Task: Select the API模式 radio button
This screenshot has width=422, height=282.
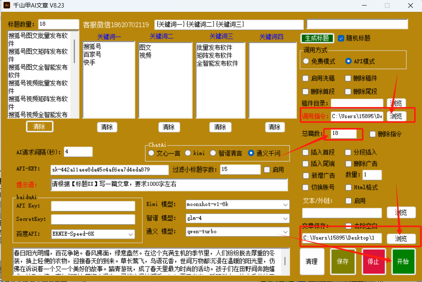Action: point(348,61)
